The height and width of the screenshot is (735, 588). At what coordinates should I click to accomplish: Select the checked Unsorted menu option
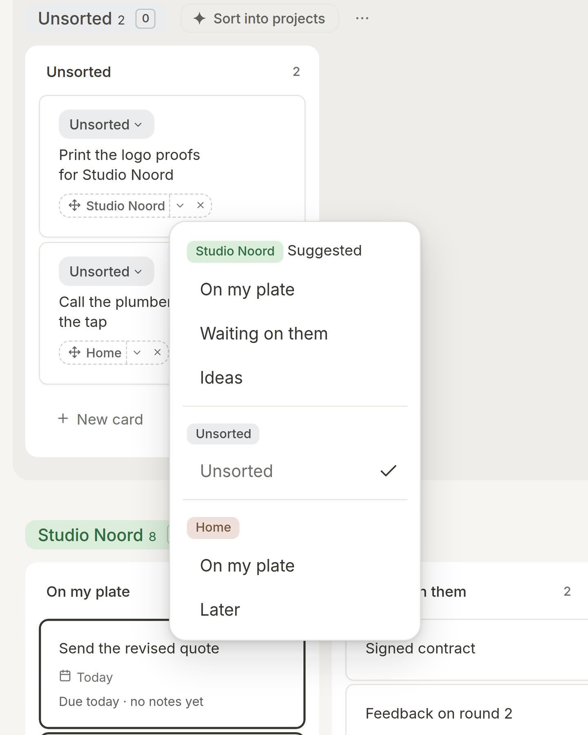[x=295, y=471]
